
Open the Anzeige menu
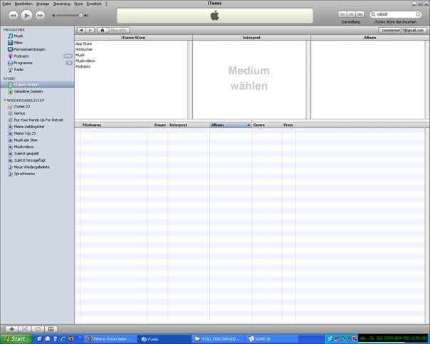click(x=43, y=4)
